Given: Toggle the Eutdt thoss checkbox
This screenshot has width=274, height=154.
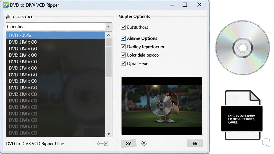Looking at the screenshot, I should pos(123,27).
